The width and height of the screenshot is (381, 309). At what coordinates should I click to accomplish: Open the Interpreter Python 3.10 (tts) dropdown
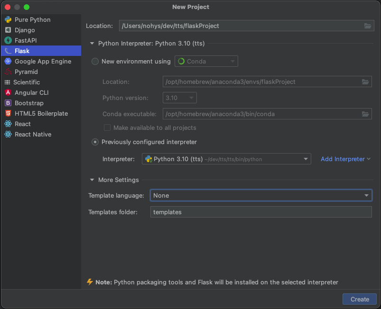[226, 159]
